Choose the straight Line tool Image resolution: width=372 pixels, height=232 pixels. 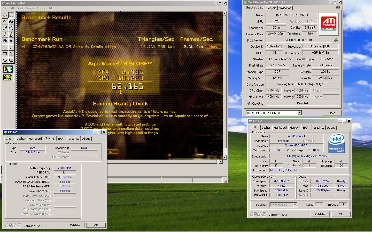pos(5,47)
